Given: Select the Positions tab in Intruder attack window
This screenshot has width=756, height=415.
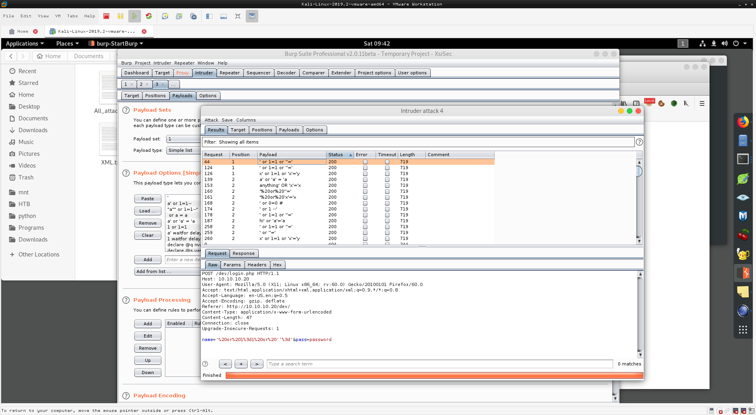Looking at the screenshot, I should point(262,130).
